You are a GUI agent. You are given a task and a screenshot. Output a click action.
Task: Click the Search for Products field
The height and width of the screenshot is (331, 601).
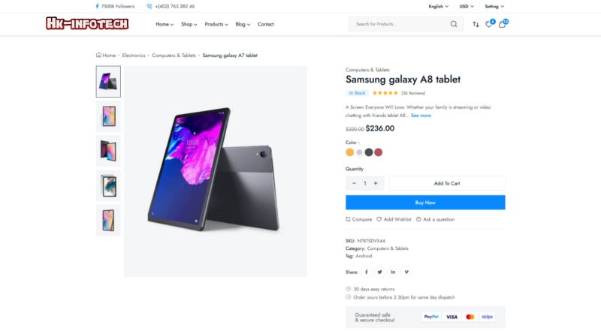tap(398, 24)
